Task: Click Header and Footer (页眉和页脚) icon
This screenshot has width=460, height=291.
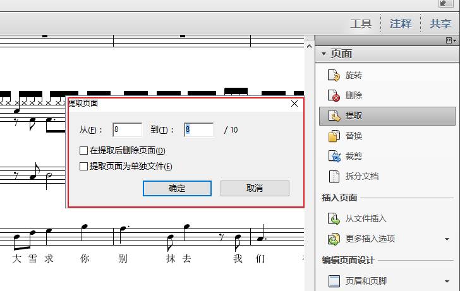Action: pos(334,281)
